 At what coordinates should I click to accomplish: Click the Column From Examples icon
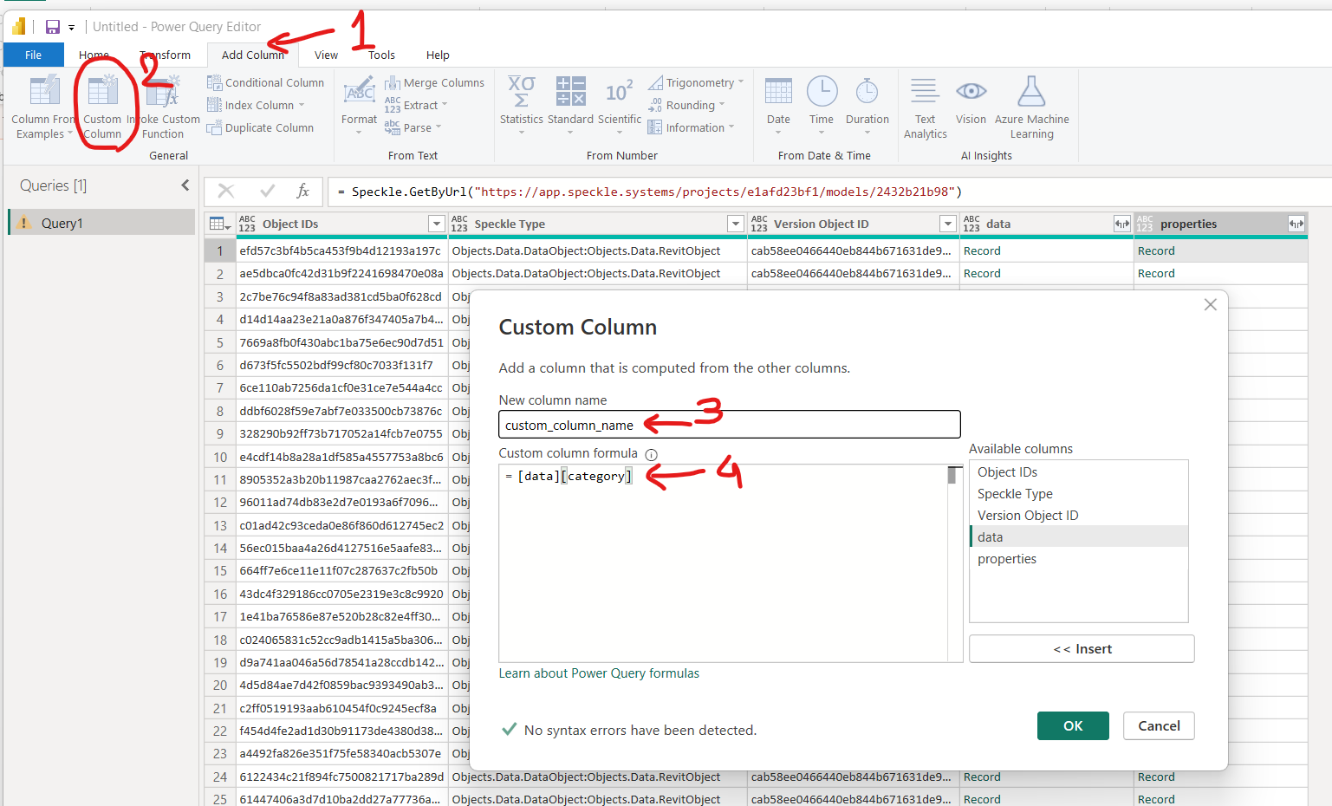click(x=44, y=92)
